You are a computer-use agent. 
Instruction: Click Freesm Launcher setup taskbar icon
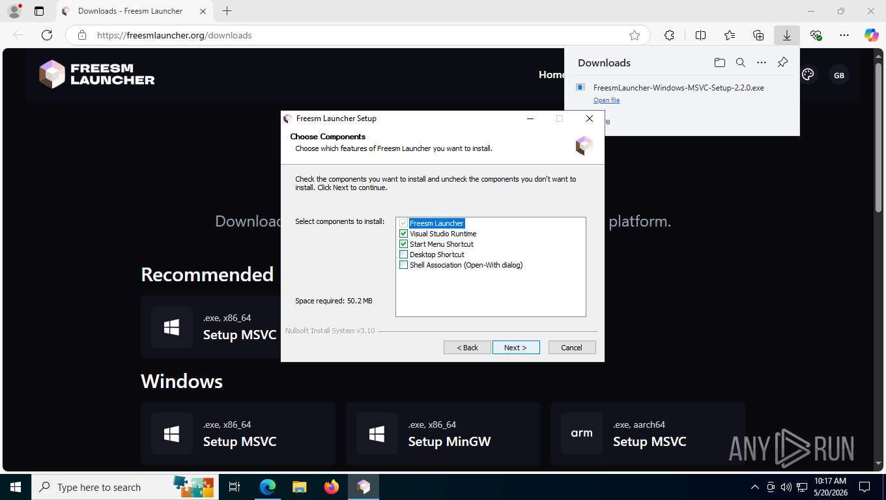click(x=364, y=487)
